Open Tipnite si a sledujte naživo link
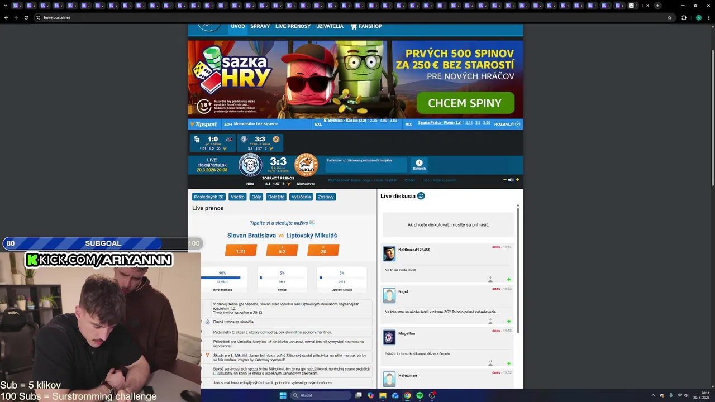The height and width of the screenshot is (402, 715). point(282,223)
